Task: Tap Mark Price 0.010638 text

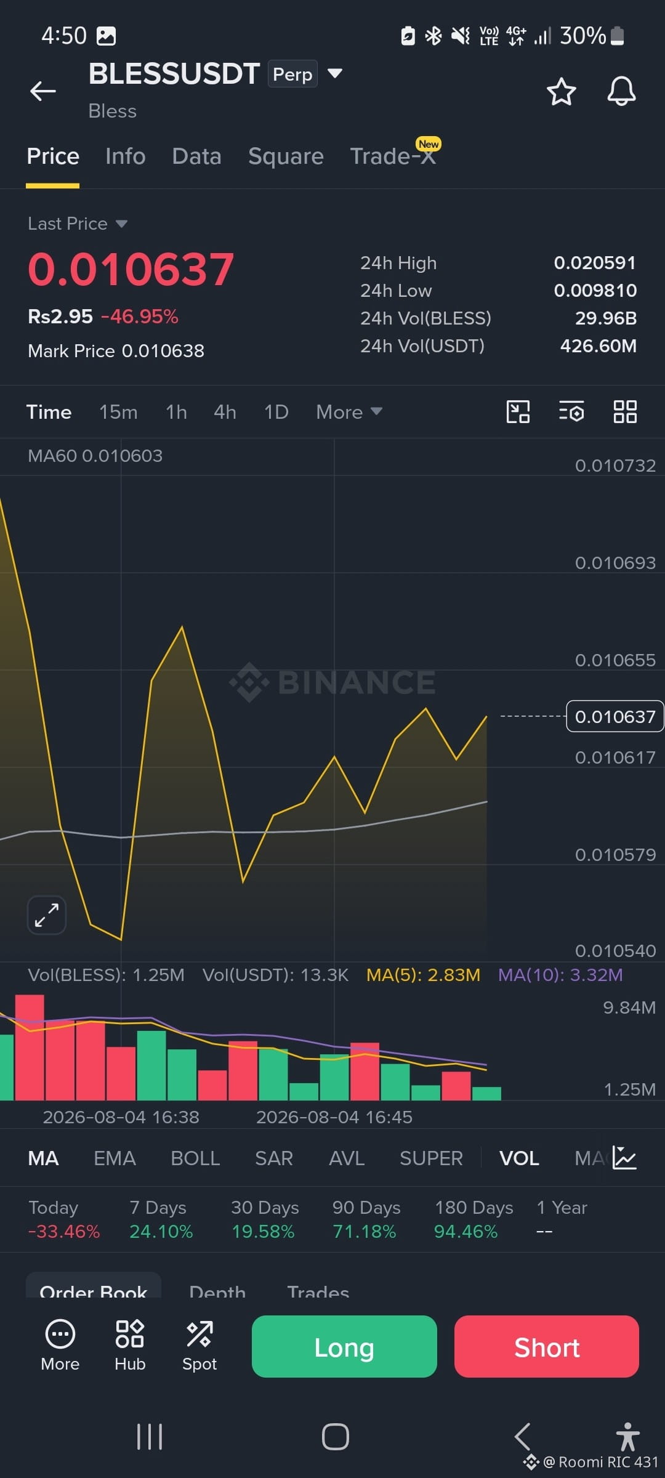Action: 116,350
